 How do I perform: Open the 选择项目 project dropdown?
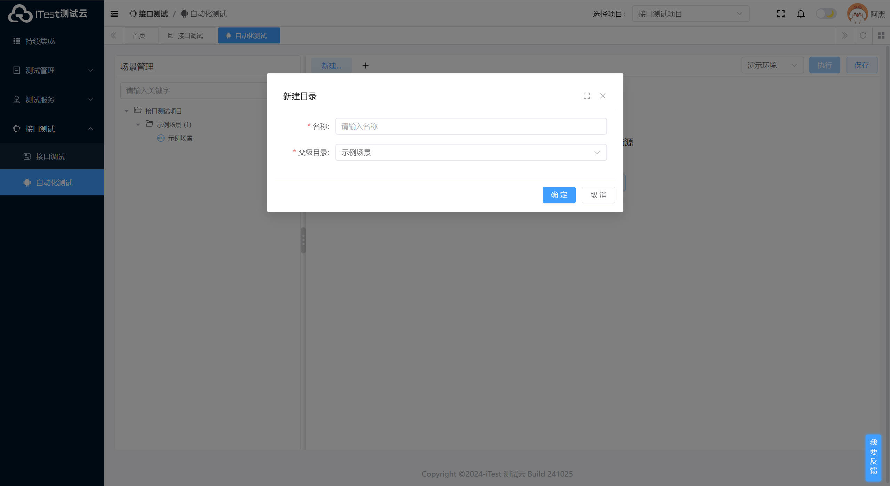click(690, 14)
